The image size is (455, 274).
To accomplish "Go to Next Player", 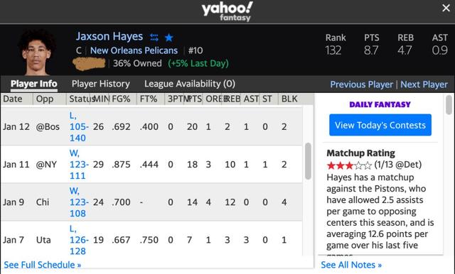I will [x=424, y=84].
